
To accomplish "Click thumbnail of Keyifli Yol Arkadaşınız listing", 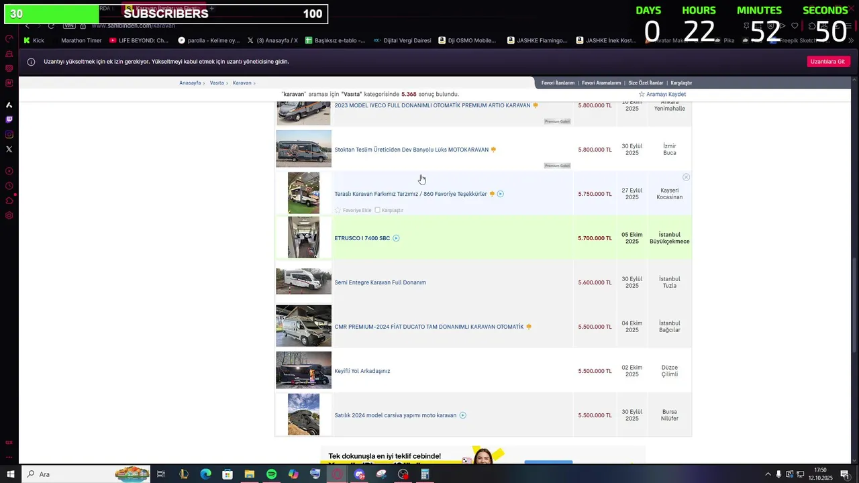I will (303, 370).
